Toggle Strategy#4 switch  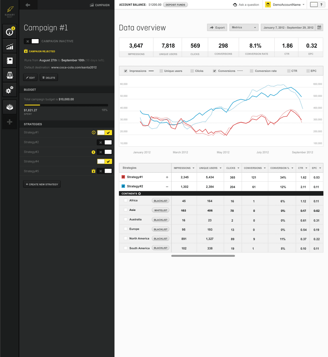104,161
